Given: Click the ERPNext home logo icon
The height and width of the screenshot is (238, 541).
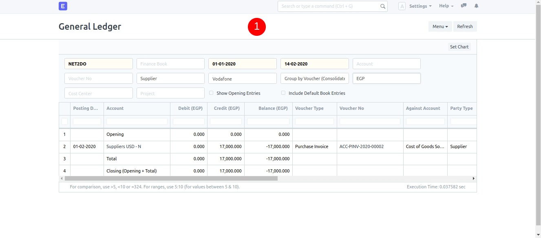Looking at the screenshot, I should [63, 6].
